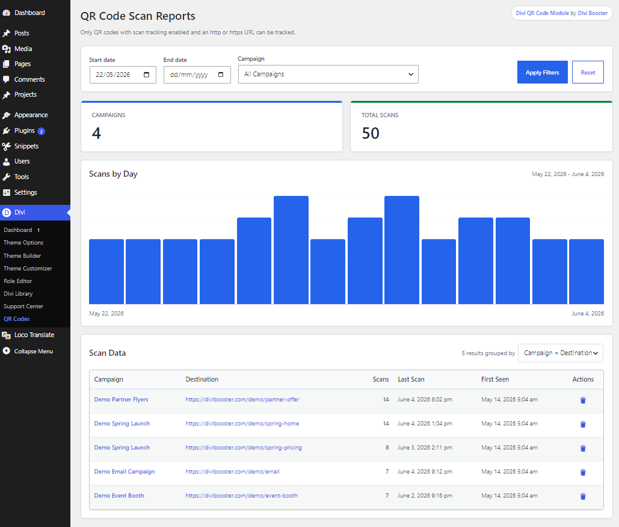This screenshot has height=527, width=619.
Task: Open Divi Theme Customizer submenu item
Action: pyautogui.click(x=28, y=268)
